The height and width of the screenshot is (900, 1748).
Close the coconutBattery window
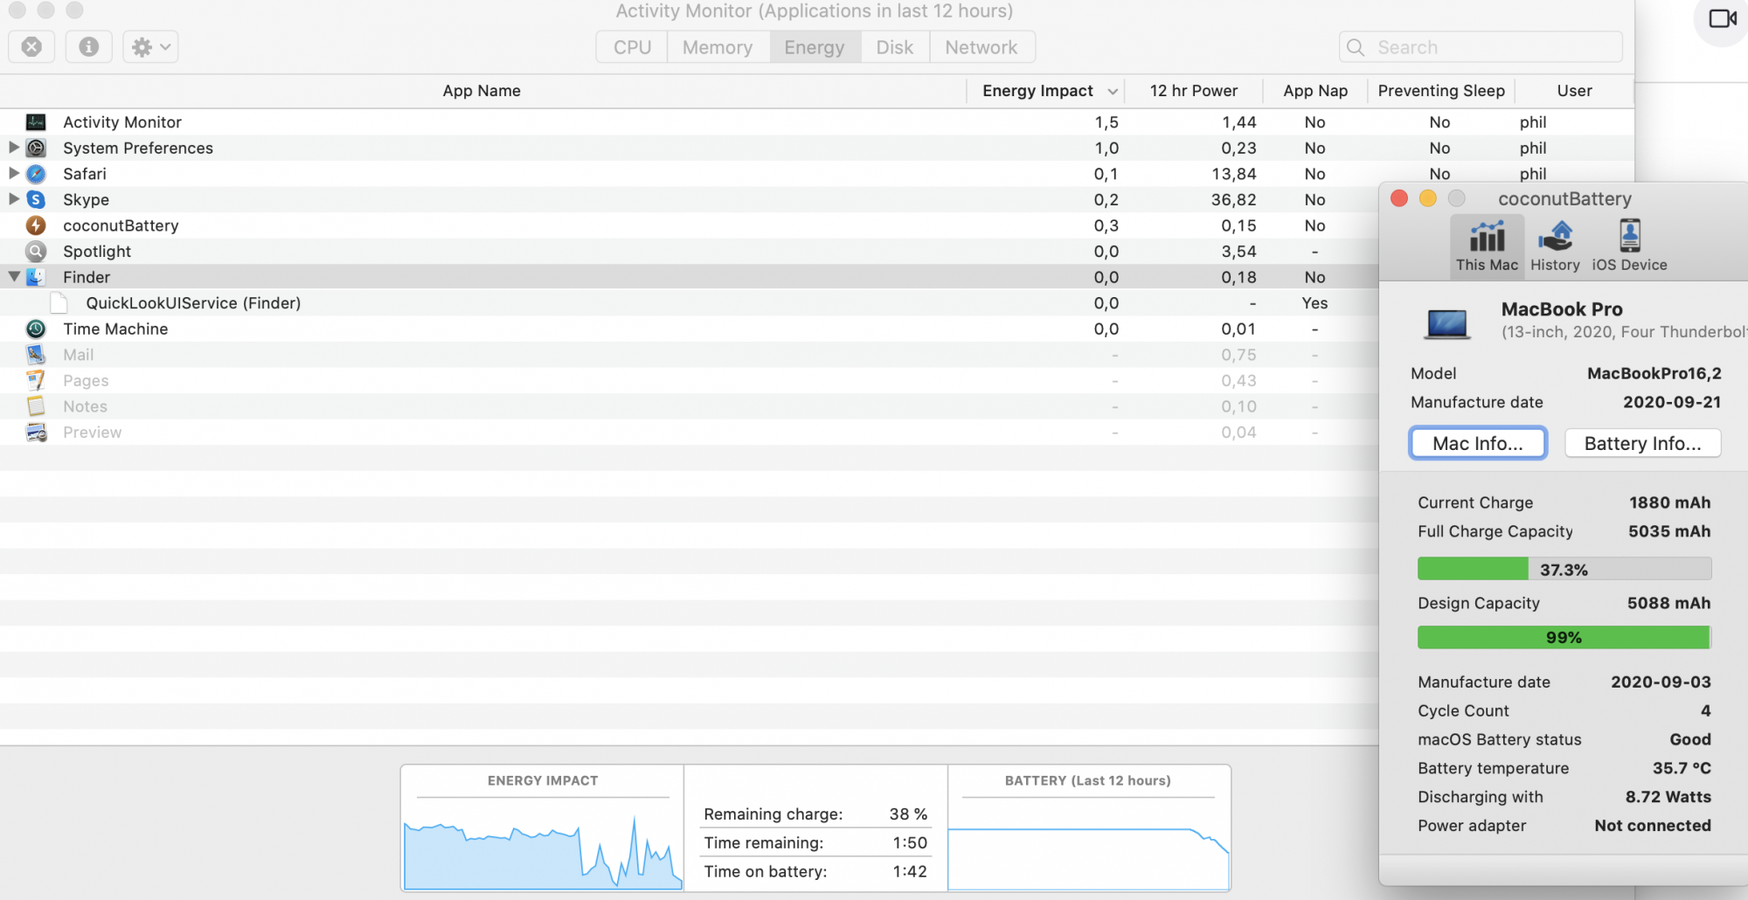[1398, 198]
